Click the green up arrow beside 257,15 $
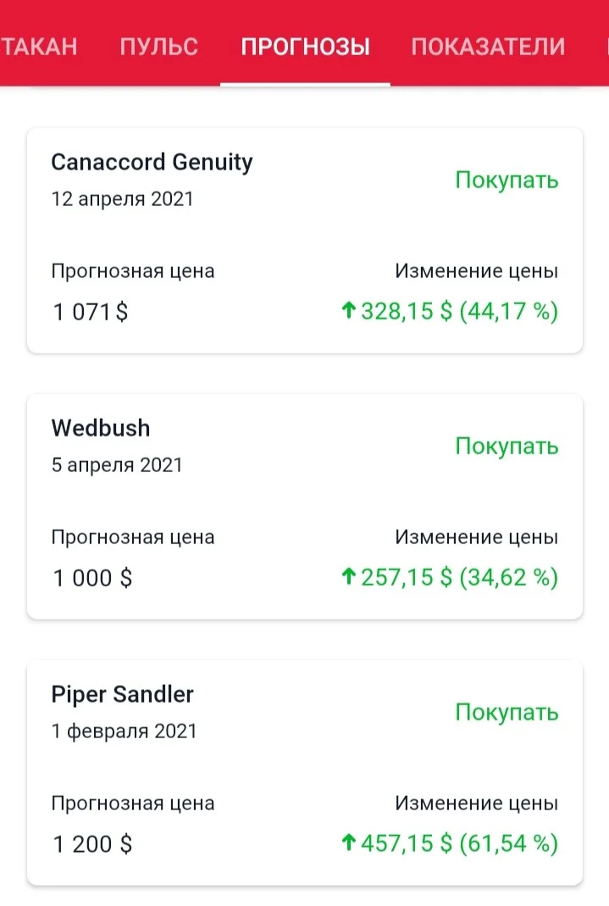This screenshot has width=609, height=906. [348, 576]
